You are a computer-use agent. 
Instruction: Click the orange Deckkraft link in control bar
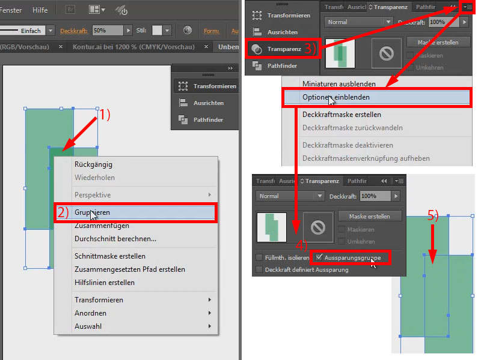tap(73, 31)
